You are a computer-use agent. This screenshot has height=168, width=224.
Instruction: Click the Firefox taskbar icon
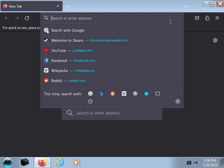point(42,162)
